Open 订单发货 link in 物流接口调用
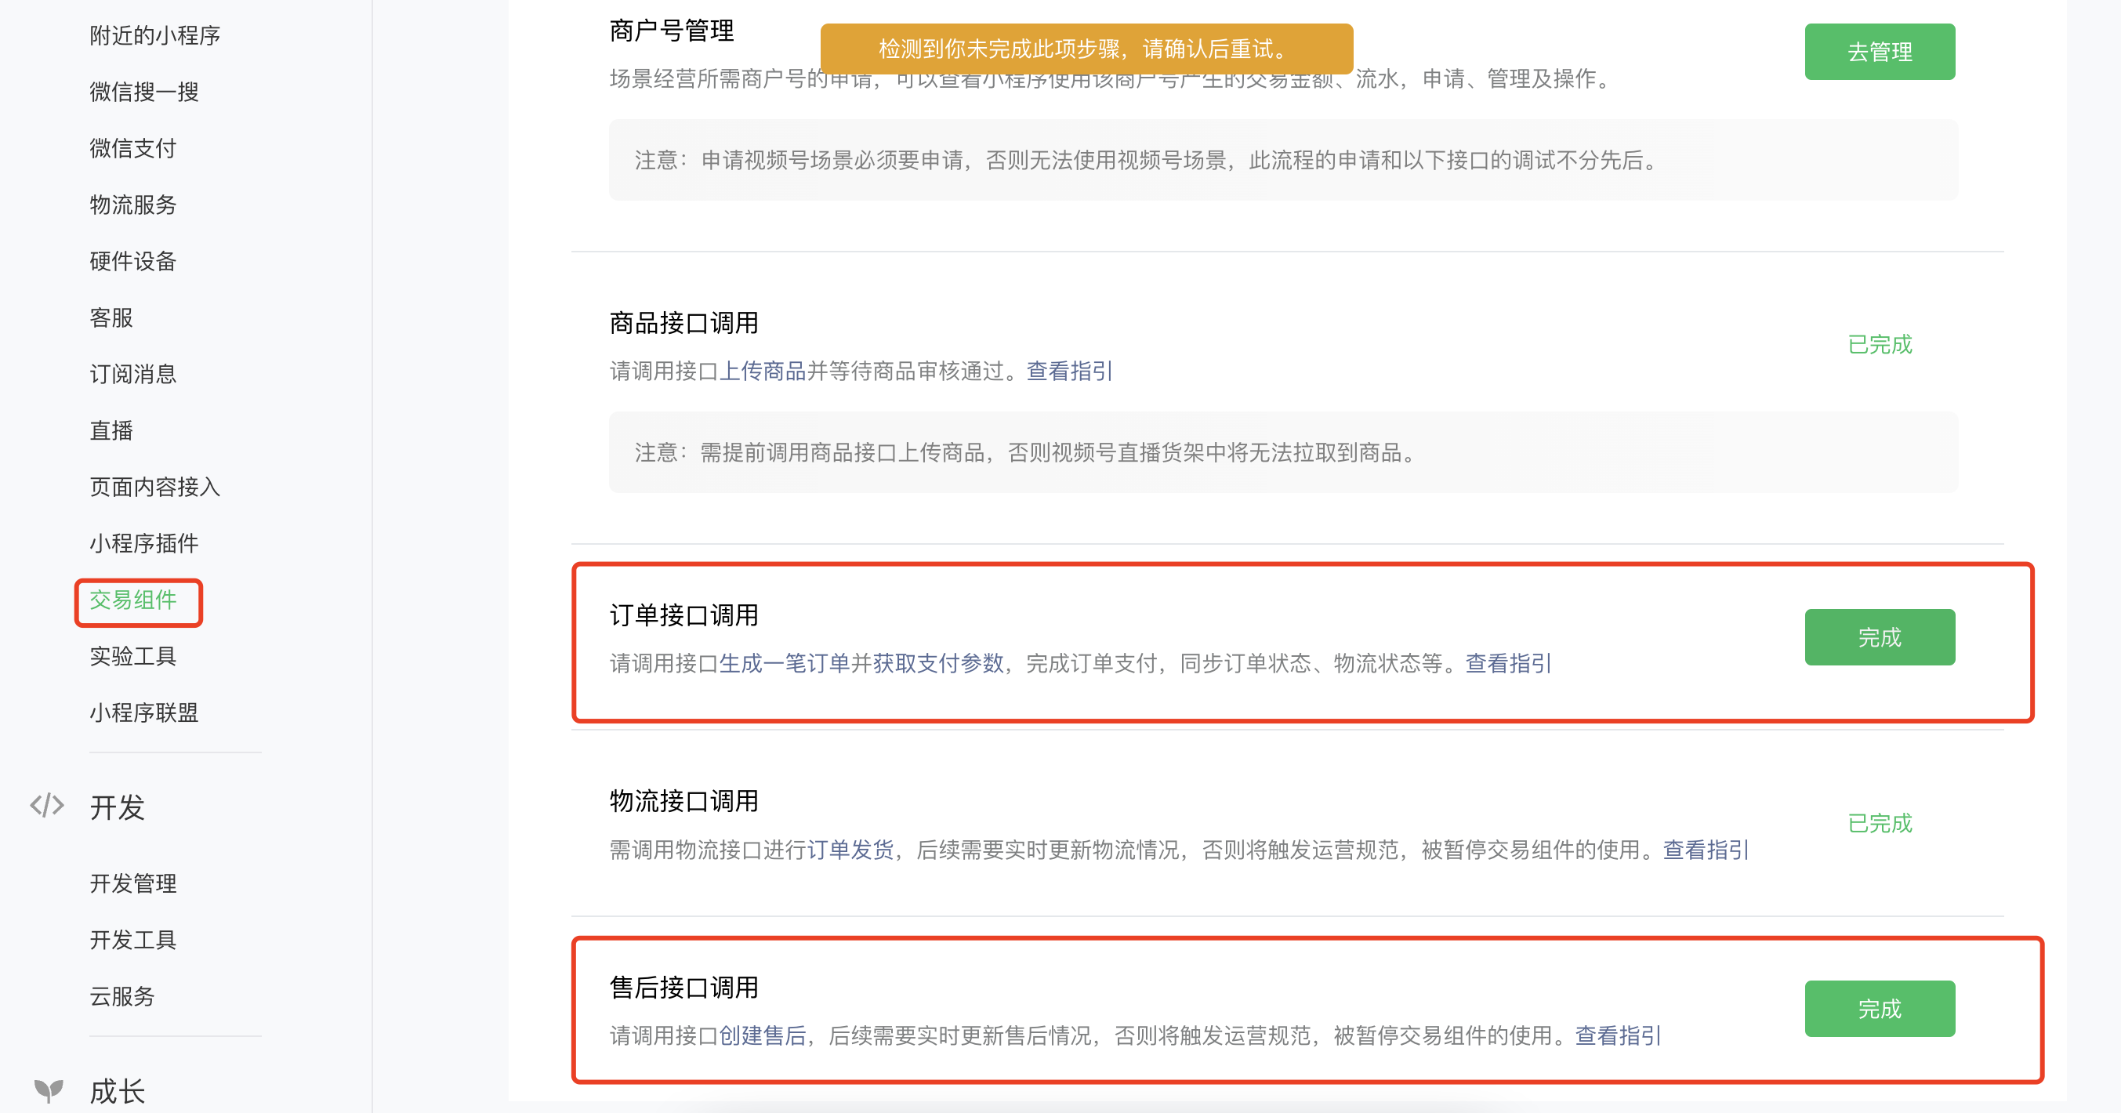Image resolution: width=2121 pixels, height=1113 pixels. pyautogui.click(x=850, y=850)
